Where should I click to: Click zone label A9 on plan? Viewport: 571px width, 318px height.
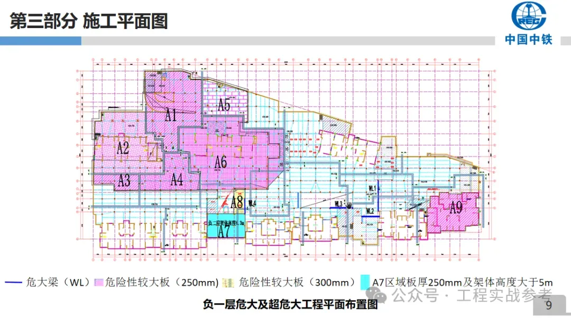pyautogui.click(x=456, y=207)
